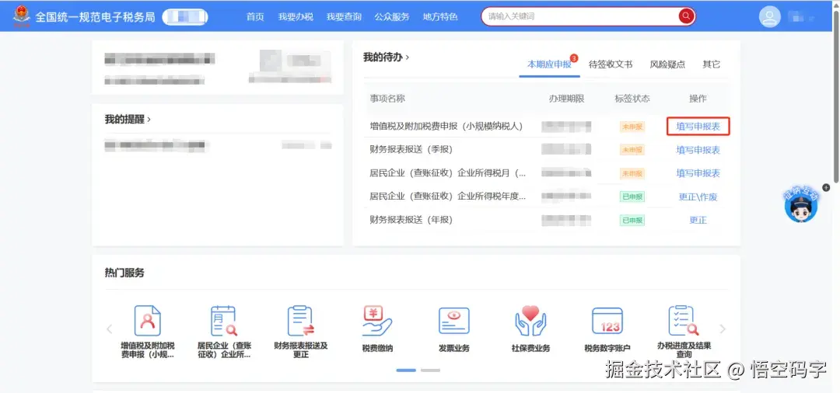Open the 办税进度及结果查询 service icon
Viewport: 840px width, 393px height.
point(684,321)
